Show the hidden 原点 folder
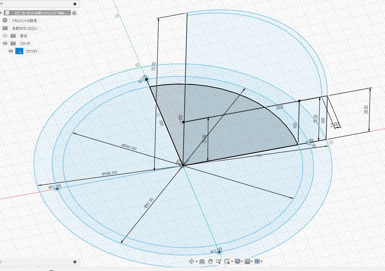The width and height of the screenshot is (385, 271). (x=5, y=36)
